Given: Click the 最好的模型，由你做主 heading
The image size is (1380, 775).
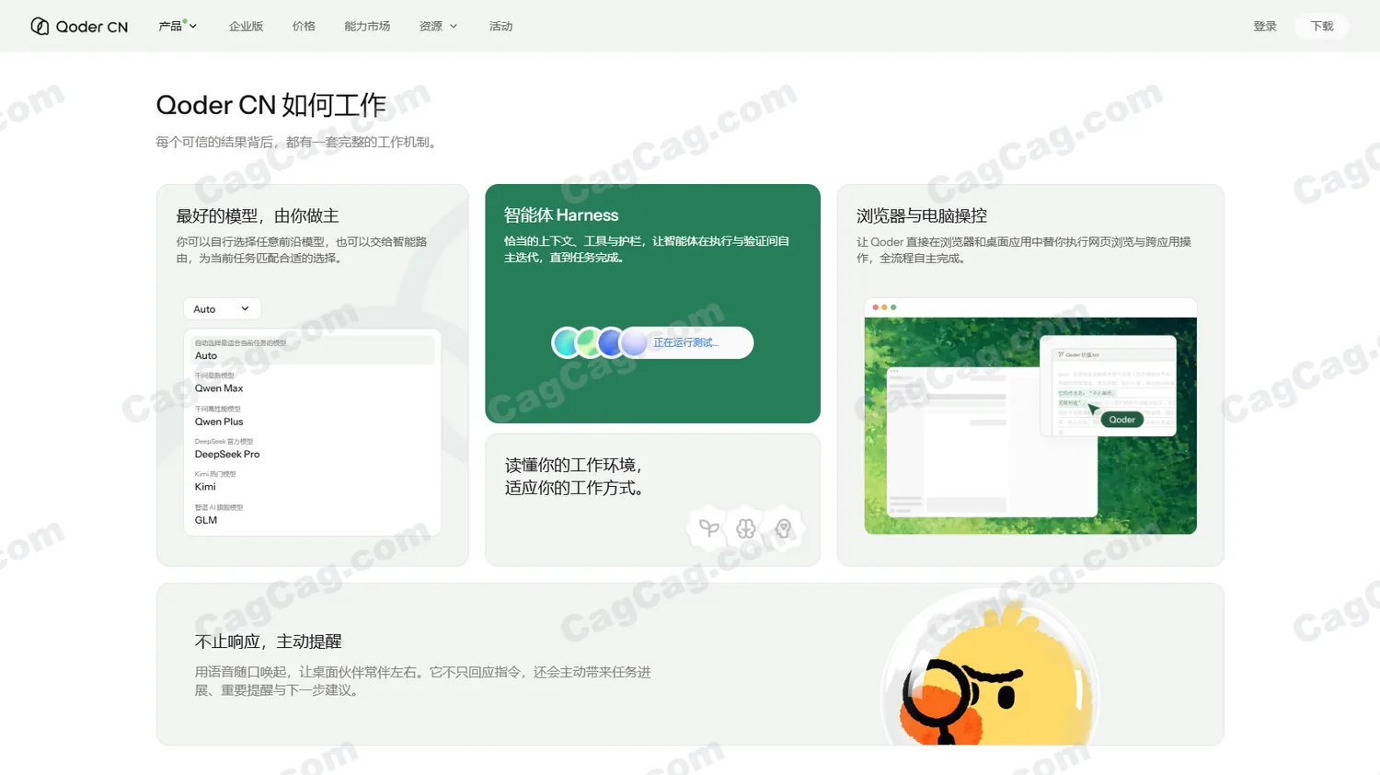Looking at the screenshot, I should [258, 216].
